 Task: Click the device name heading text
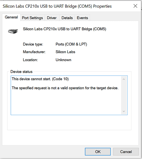click(64, 29)
